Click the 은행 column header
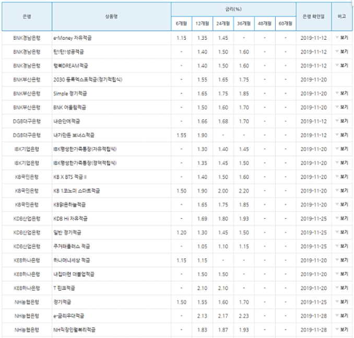354x338 pixels. click(27, 17)
